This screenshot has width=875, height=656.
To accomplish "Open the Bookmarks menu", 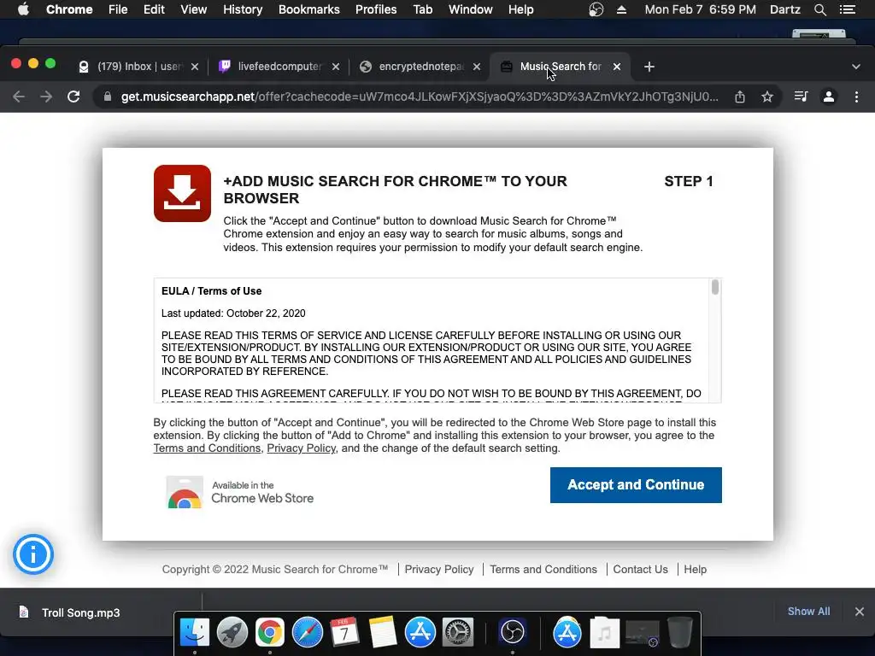I will tap(309, 9).
